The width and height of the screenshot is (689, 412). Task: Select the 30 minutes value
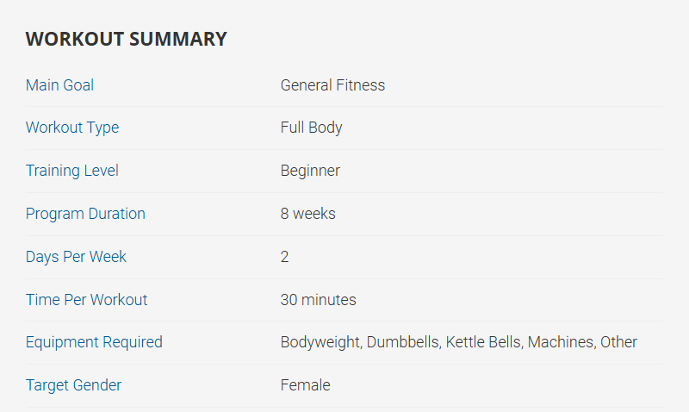pyautogui.click(x=318, y=300)
